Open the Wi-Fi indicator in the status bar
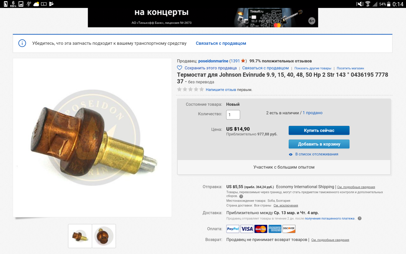The image size is (406, 254). coord(368,4)
